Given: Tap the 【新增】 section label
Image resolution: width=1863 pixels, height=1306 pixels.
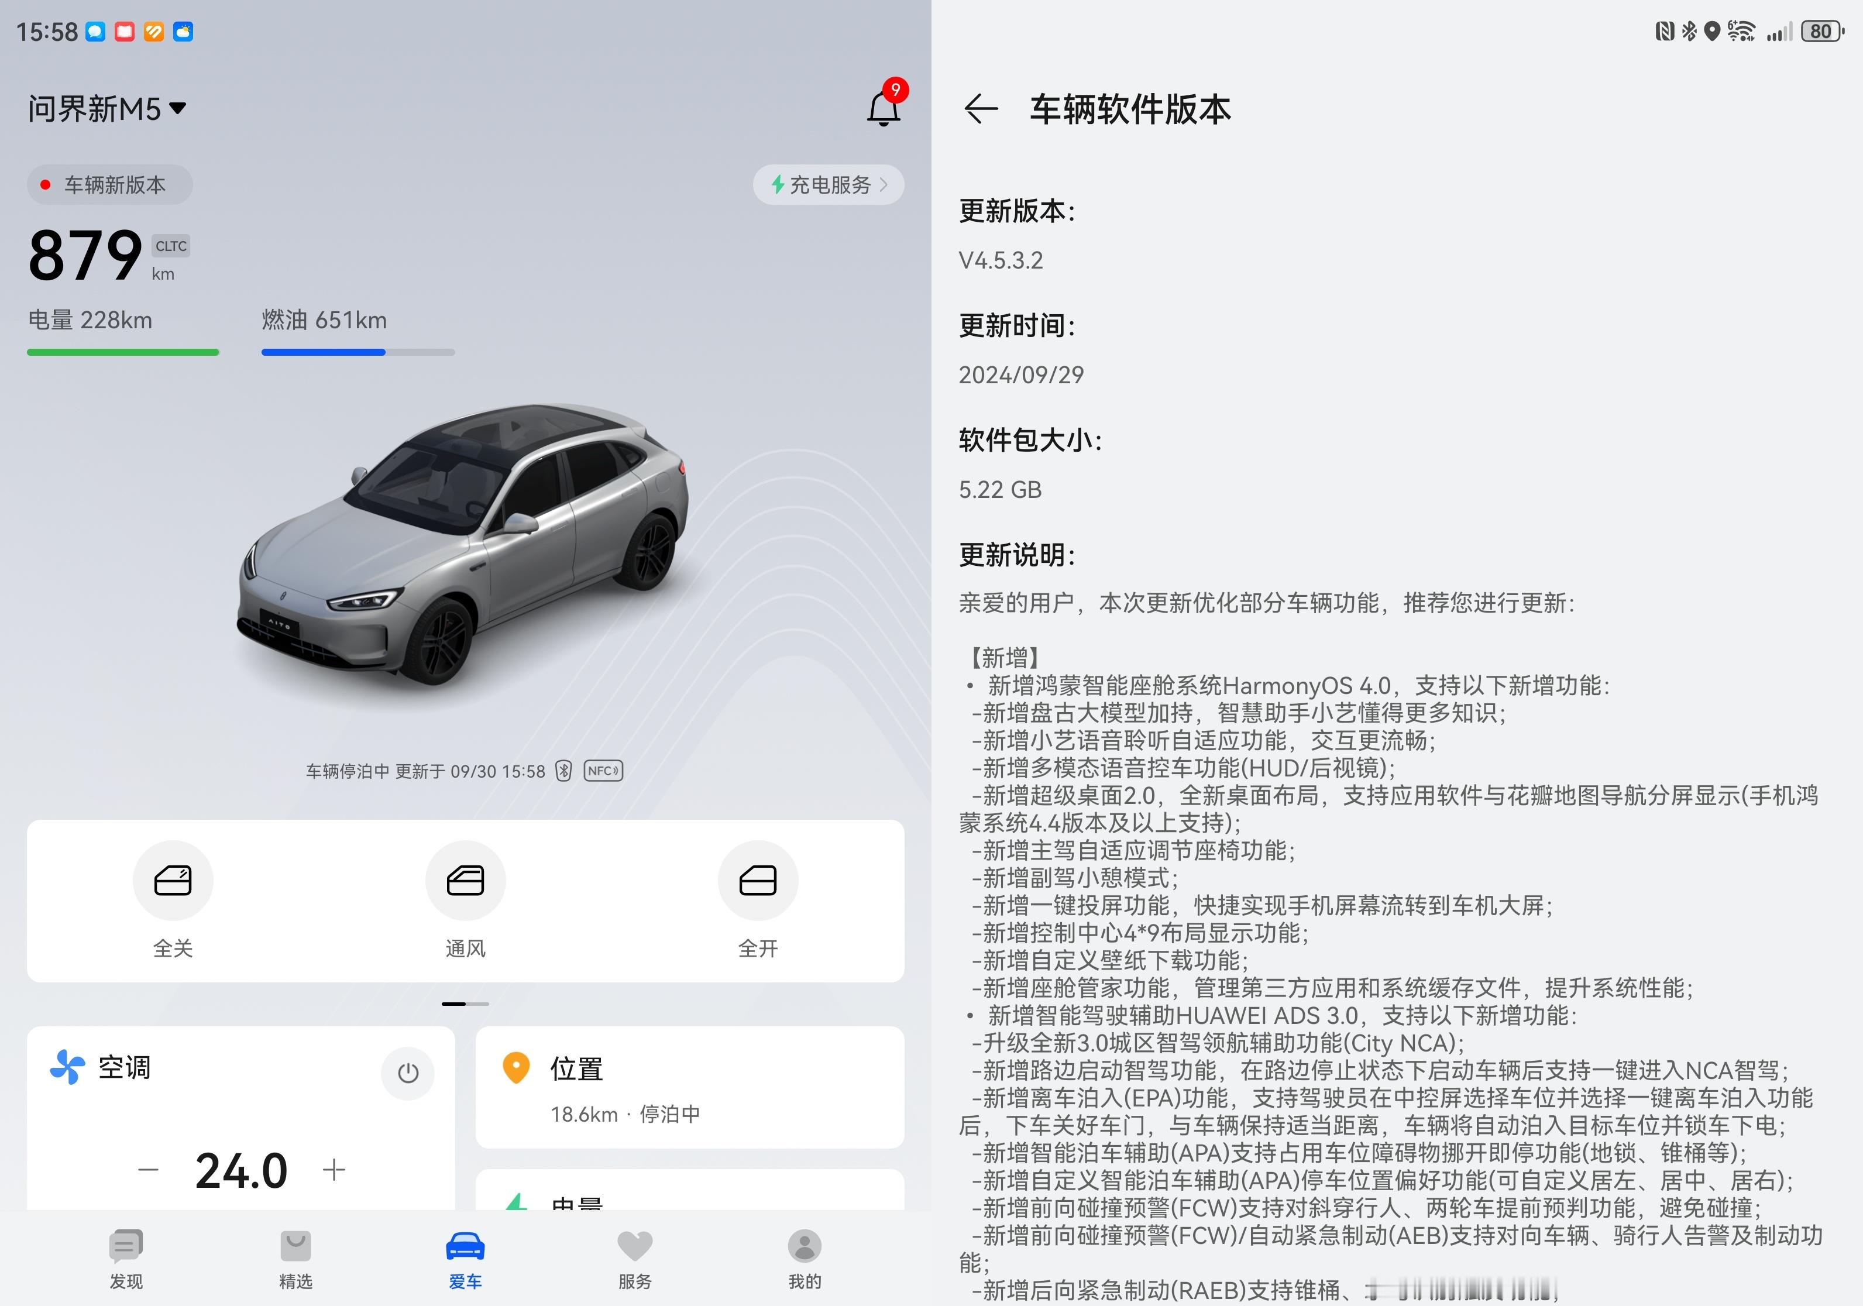Looking at the screenshot, I should point(1005,657).
